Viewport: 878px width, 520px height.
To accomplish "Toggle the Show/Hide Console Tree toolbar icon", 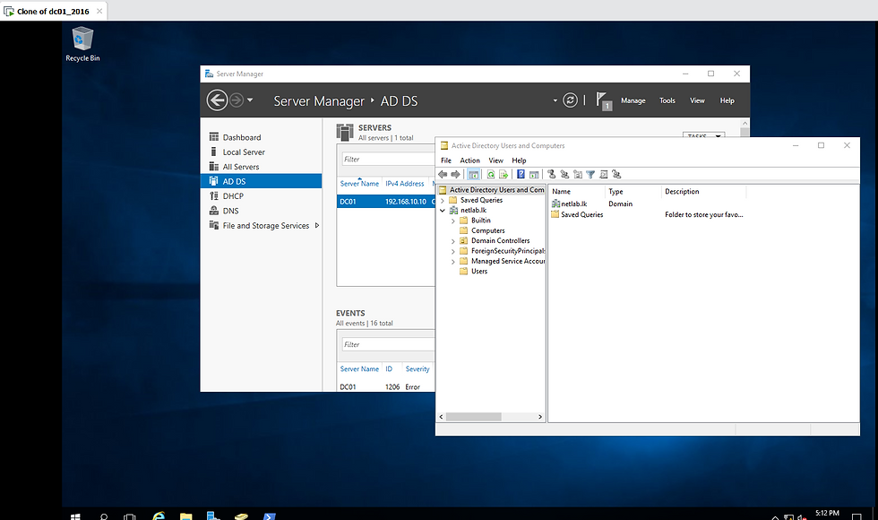I will point(474,174).
